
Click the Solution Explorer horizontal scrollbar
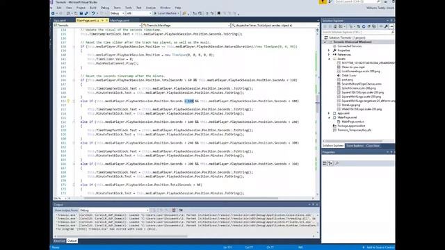tap(354, 141)
